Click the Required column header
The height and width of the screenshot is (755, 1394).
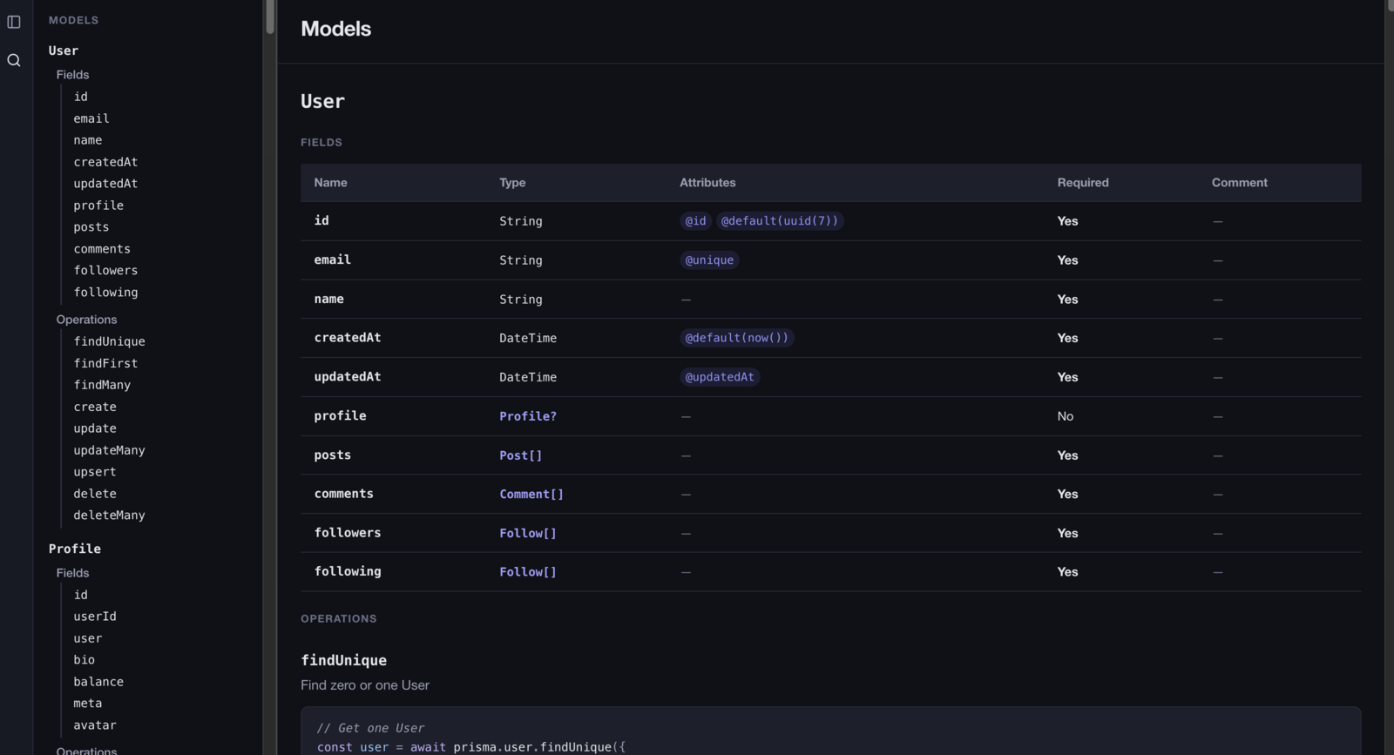coord(1083,183)
